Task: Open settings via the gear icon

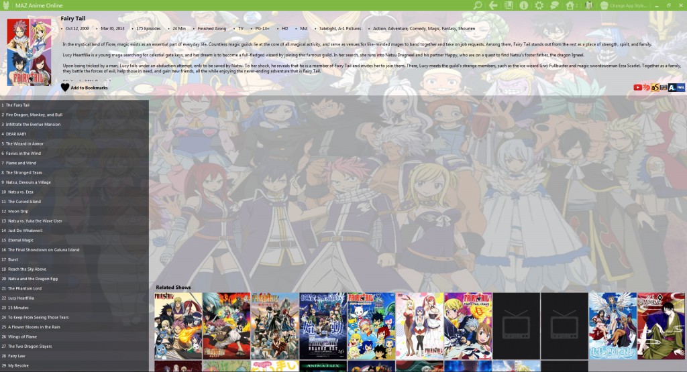Action: (x=539, y=5)
